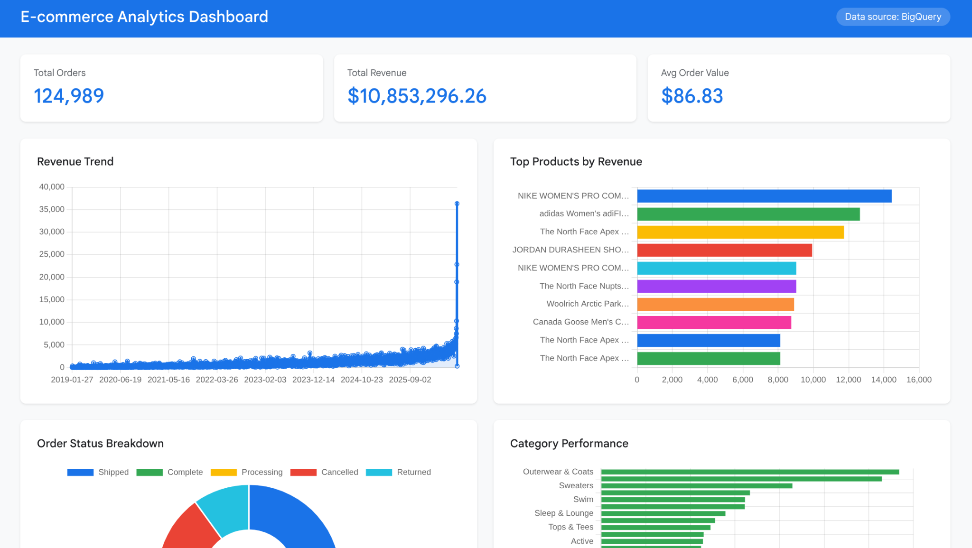Click the 35,000 y-axis label
Image resolution: width=972 pixels, height=548 pixels.
click(52, 209)
